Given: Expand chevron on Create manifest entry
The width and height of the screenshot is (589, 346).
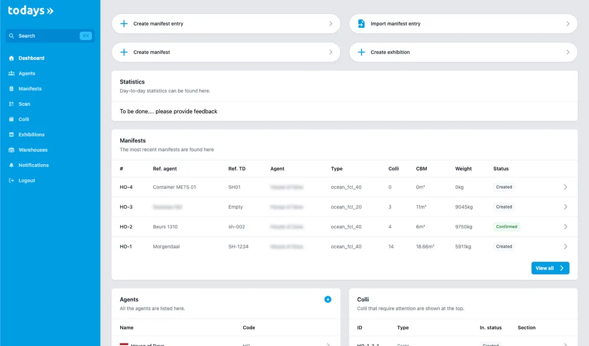Looking at the screenshot, I should pyautogui.click(x=331, y=23).
